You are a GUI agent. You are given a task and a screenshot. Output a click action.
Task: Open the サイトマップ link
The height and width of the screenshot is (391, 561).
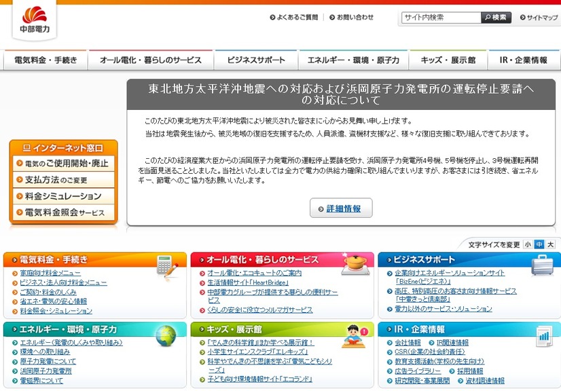tap(539, 18)
